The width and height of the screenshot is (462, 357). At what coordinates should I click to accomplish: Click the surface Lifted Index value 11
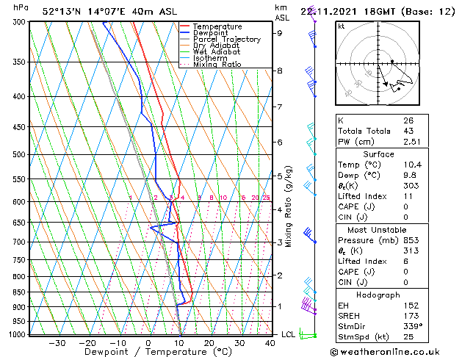click(408, 196)
